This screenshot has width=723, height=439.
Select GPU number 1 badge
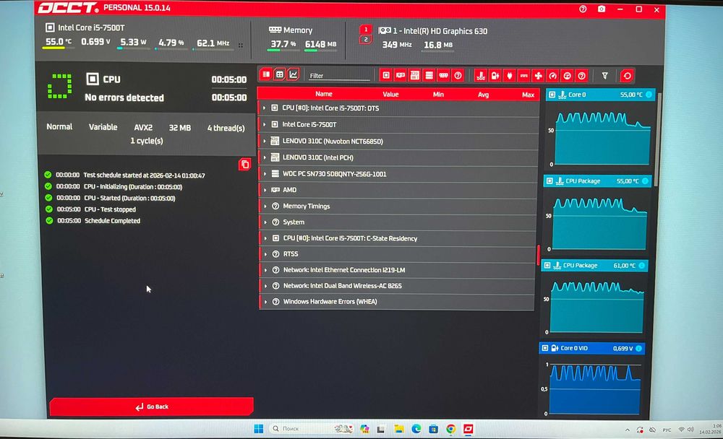click(366, 30)
